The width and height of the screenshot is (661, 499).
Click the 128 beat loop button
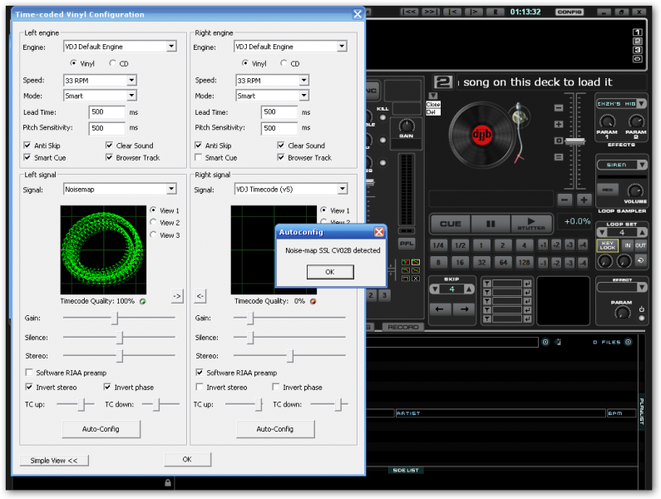(x=524, y=262)
